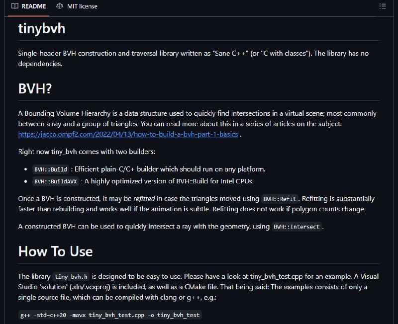Image resolution: width=398 pixels, height=324 pixels.
Task: Click the How To Use heading
Action: [55, 251]
